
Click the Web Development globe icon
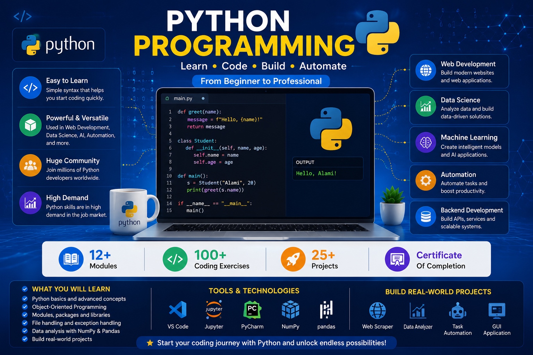[x=426, y=70]
